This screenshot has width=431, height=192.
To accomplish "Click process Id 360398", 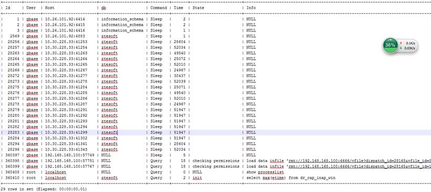I will click(12, 161).
